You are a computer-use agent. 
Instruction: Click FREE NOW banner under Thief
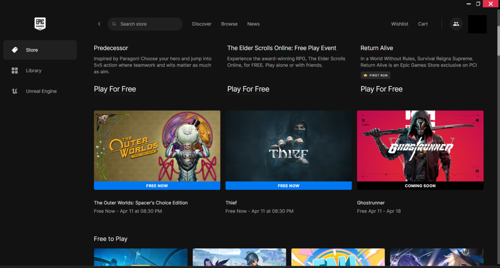point(289,185)
